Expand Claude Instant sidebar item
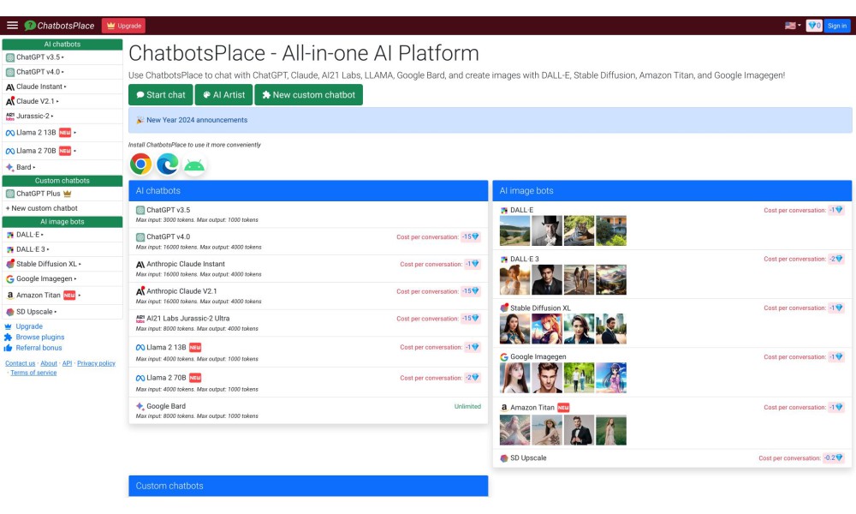Image resolution: width=856 pixels, height=514 pixels. point(62,87)
